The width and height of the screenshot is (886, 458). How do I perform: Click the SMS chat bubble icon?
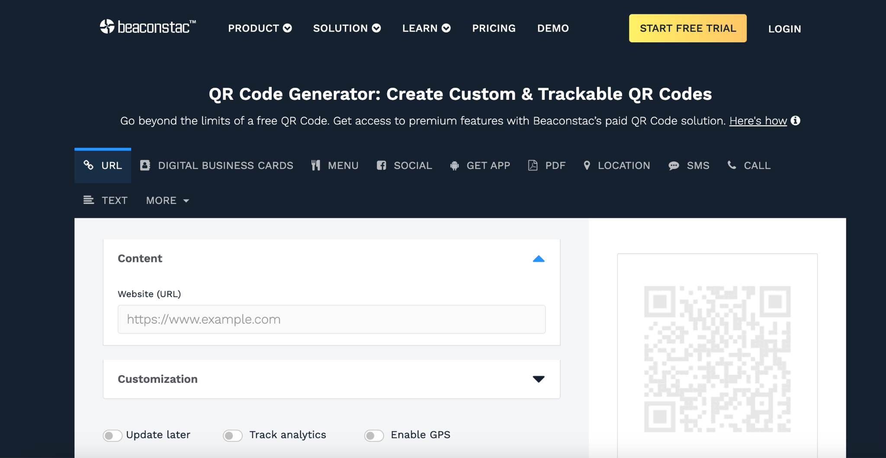pos(673,165)
